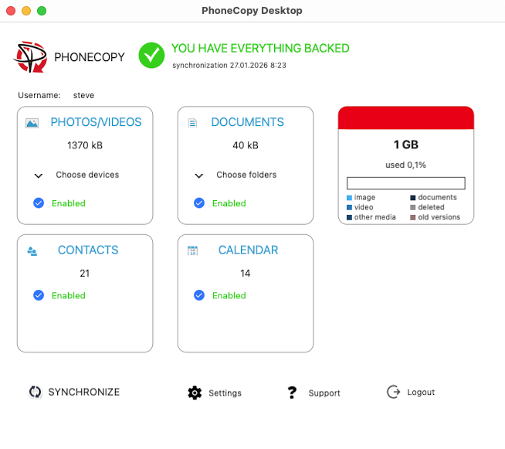The width and height of the screenshot is (505, 449).
Task: Click the Photos/Videos picture icon
Action: click(32, 123)
